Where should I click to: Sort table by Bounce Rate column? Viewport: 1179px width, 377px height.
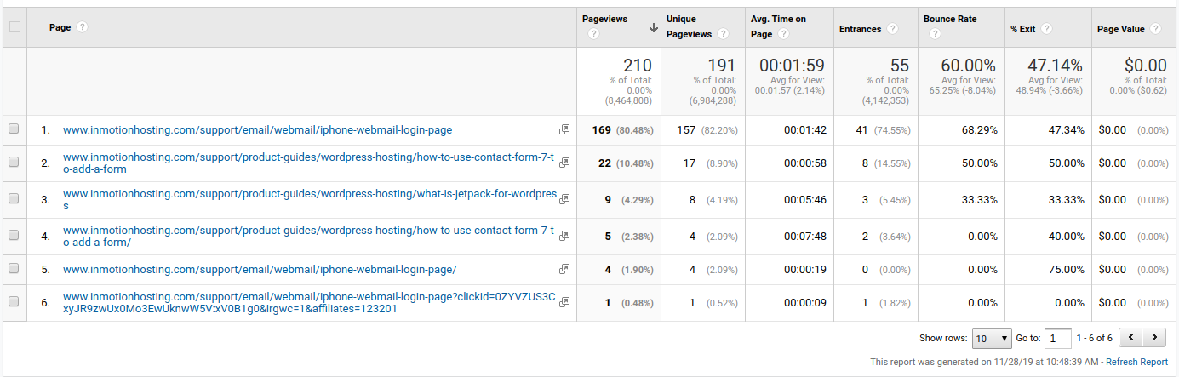coord(950,19)
